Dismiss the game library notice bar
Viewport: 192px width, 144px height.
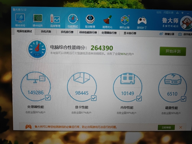click(x=181, y=127)
